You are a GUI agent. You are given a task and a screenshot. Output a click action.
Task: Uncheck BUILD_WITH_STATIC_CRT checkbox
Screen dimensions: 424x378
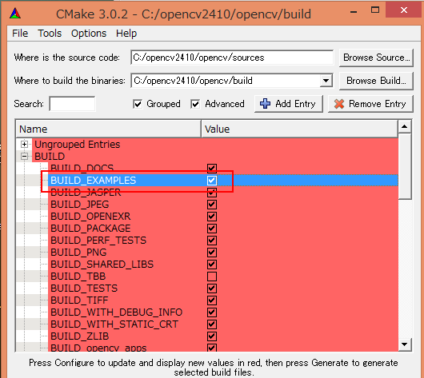click(212, 324)
